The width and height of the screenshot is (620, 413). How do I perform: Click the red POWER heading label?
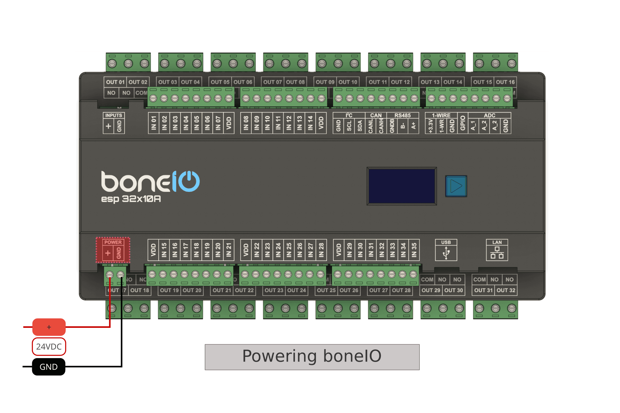tap(113, 242)
